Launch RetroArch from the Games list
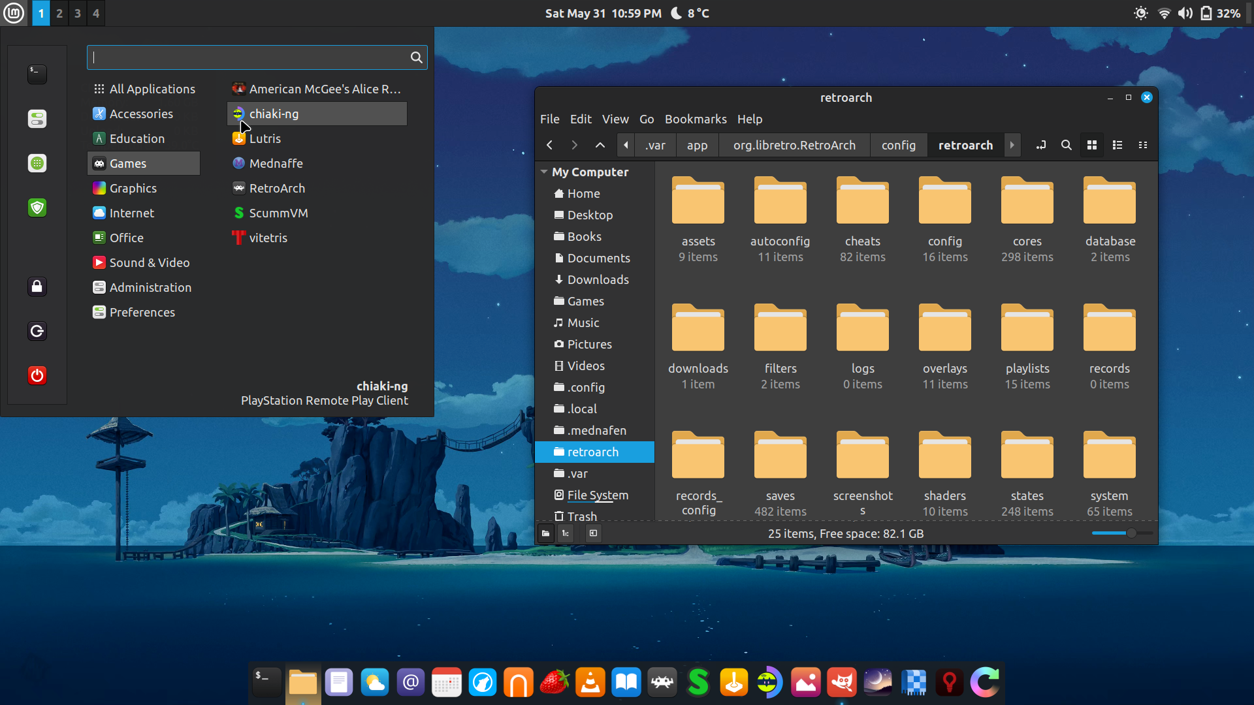The height and width of the screenshot is (705, 1254). click(317, 188)
